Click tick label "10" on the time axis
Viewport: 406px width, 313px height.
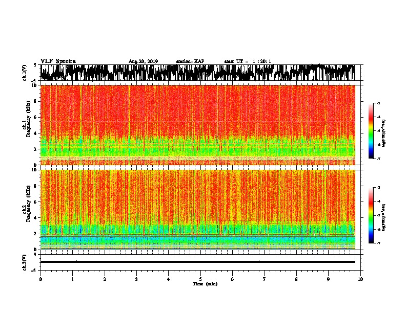(x=360, y=279)
